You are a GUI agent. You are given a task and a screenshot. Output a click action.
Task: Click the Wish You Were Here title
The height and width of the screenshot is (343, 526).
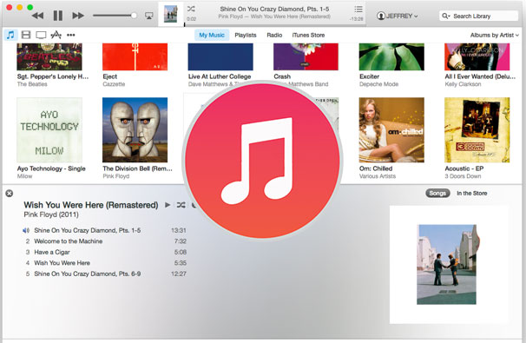pos(91,205)
